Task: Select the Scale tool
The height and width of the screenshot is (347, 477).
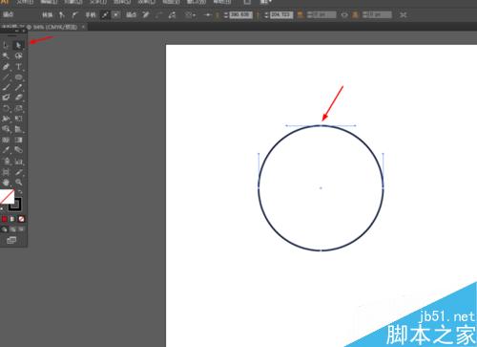Action: (x=18, y=108)
